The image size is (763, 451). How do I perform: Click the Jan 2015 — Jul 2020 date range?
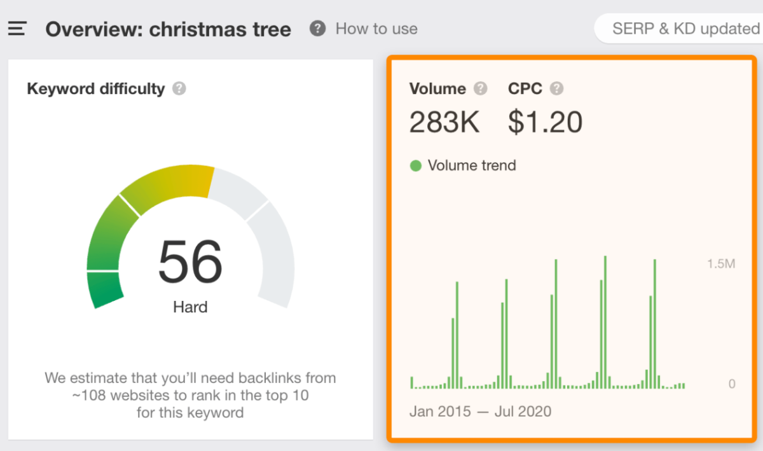point(481,412)
